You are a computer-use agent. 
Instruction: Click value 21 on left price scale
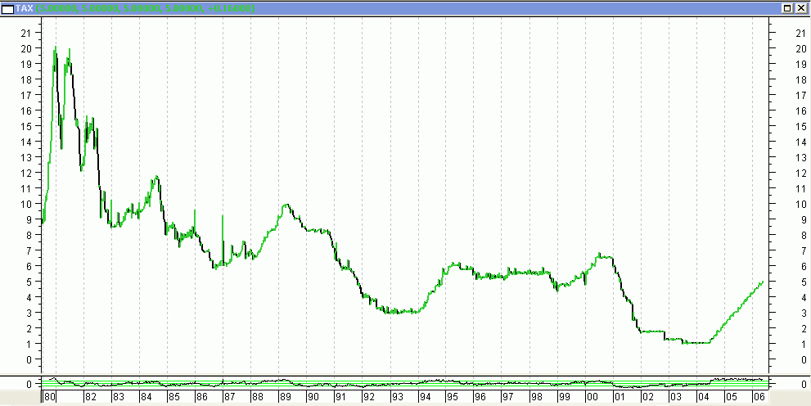coord(26,33)
